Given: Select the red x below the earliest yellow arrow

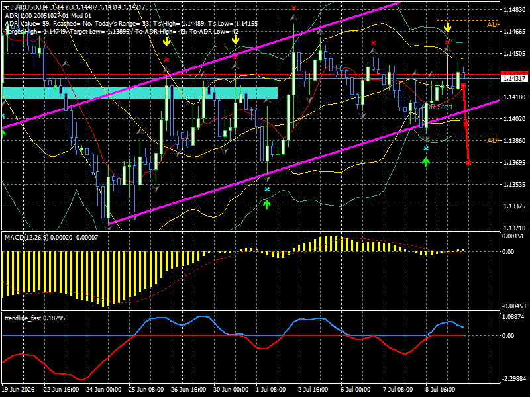Looking at the screenshot, I should coord(166,60).
